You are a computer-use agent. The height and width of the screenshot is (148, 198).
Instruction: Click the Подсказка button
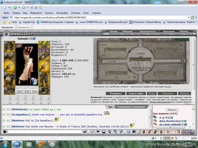click(x=167, y=93)
